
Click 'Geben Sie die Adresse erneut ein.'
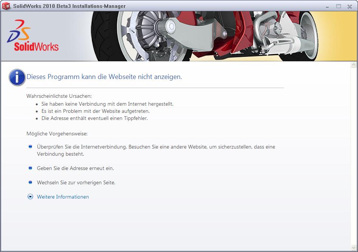(75, 169)
